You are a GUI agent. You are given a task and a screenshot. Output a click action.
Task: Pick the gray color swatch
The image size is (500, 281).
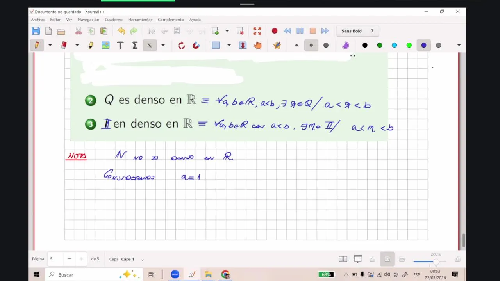tap(438, 45)
